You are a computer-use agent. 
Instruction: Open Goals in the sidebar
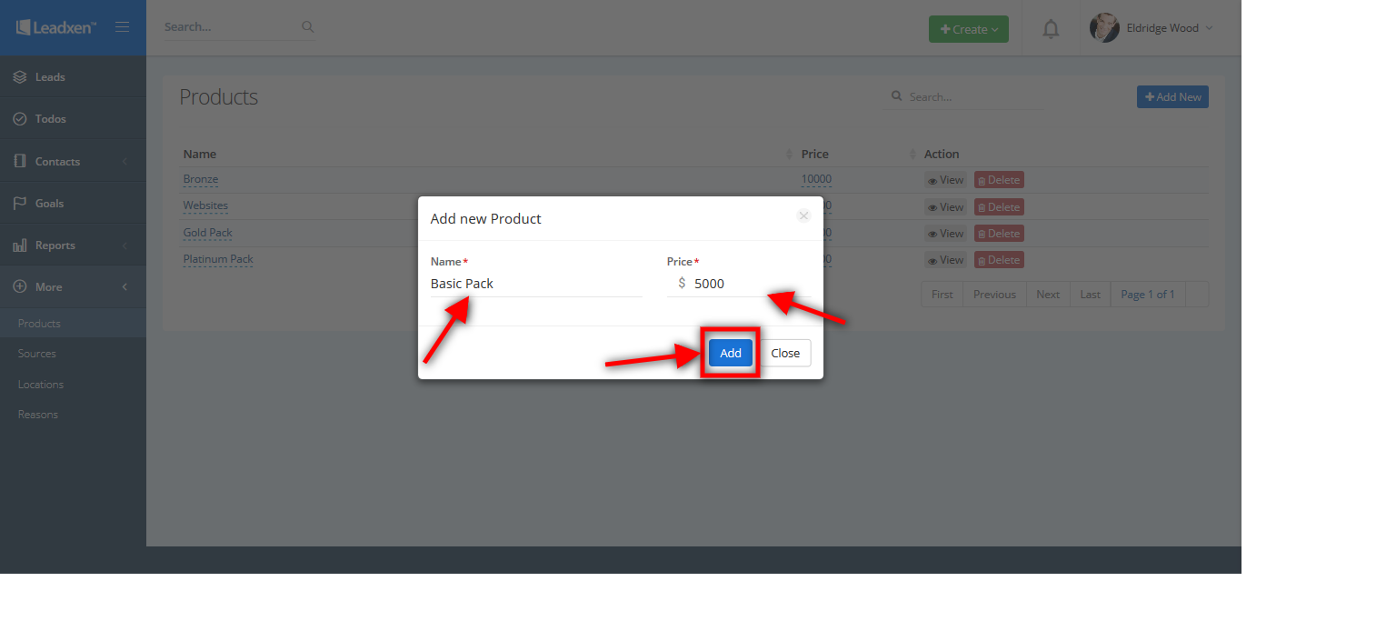click(x=73, y=204)
